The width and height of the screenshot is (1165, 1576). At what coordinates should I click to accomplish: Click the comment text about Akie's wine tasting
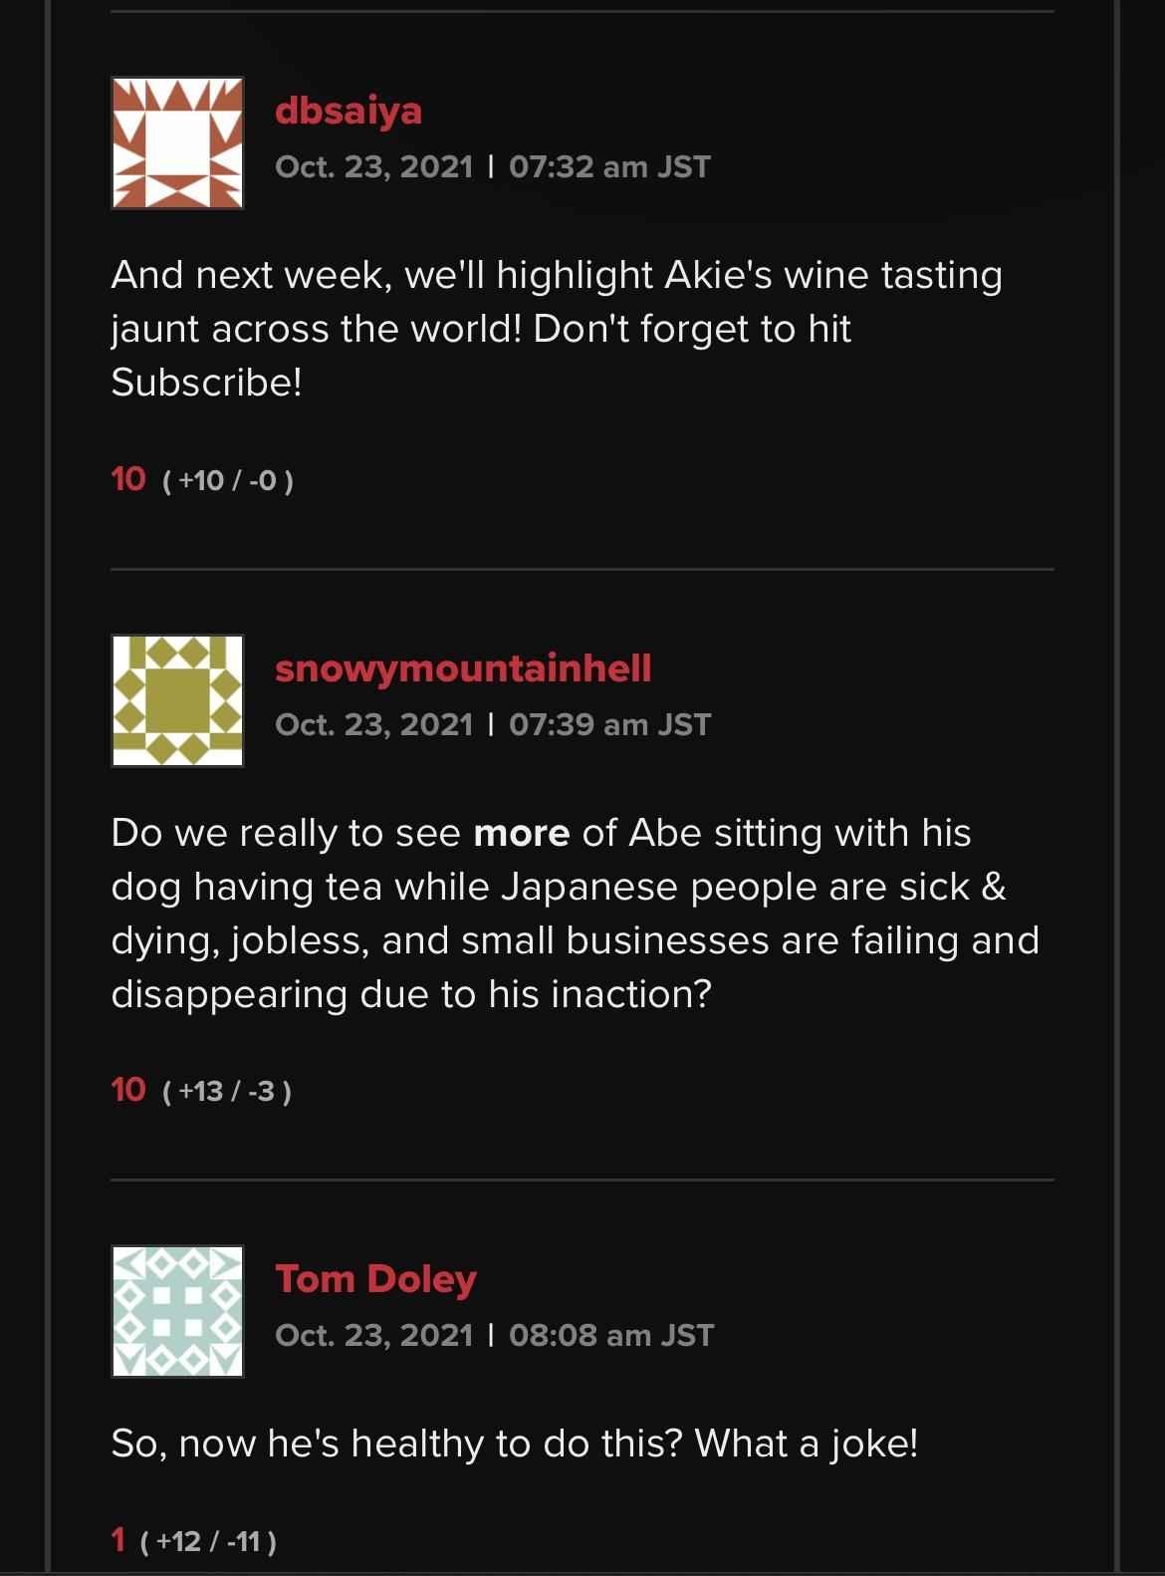coord(556,275)
